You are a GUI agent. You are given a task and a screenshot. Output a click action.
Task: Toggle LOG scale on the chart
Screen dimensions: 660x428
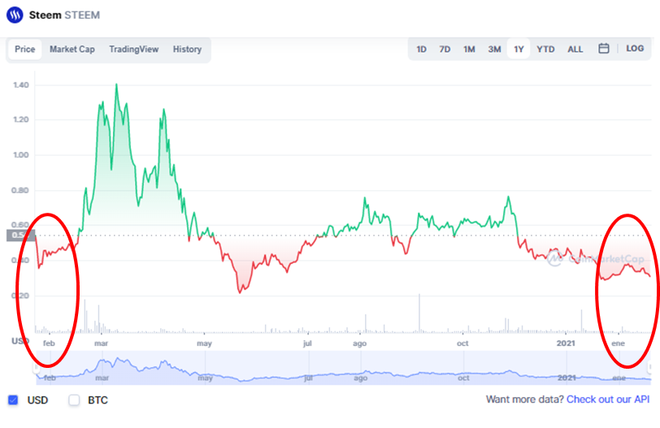(635, 49)
